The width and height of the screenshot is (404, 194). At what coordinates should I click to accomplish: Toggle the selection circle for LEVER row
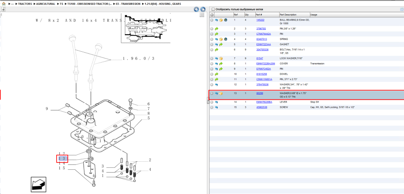point(212,102)
